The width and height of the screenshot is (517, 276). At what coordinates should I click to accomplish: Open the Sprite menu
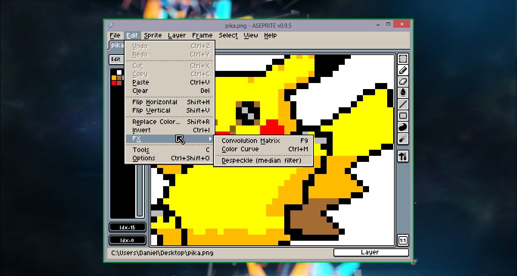(x=153, y=35)
